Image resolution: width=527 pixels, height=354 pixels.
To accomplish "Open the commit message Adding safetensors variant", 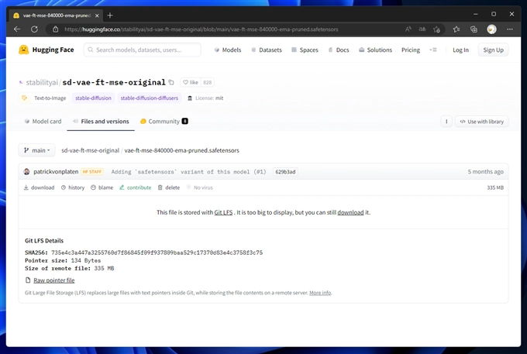I will 188,172.
